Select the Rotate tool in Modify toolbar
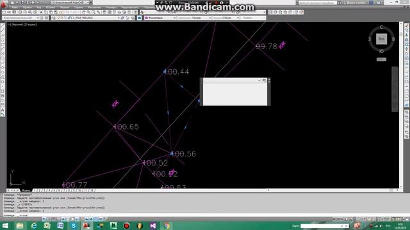Screen dimensions: 410x230 coord(407,54)
